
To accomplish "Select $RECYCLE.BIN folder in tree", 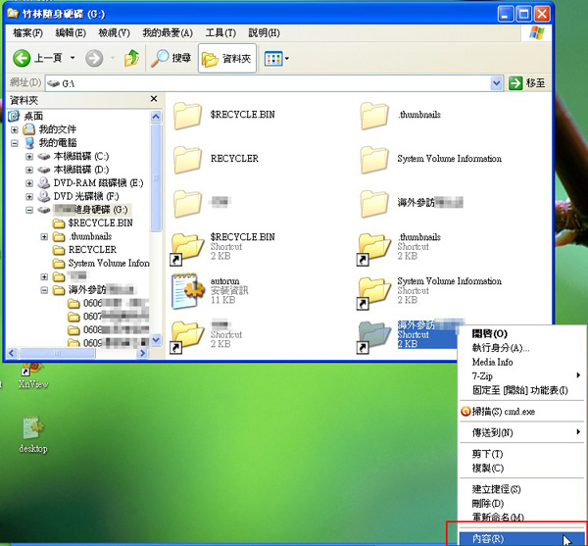I will [x=100, y=223].
